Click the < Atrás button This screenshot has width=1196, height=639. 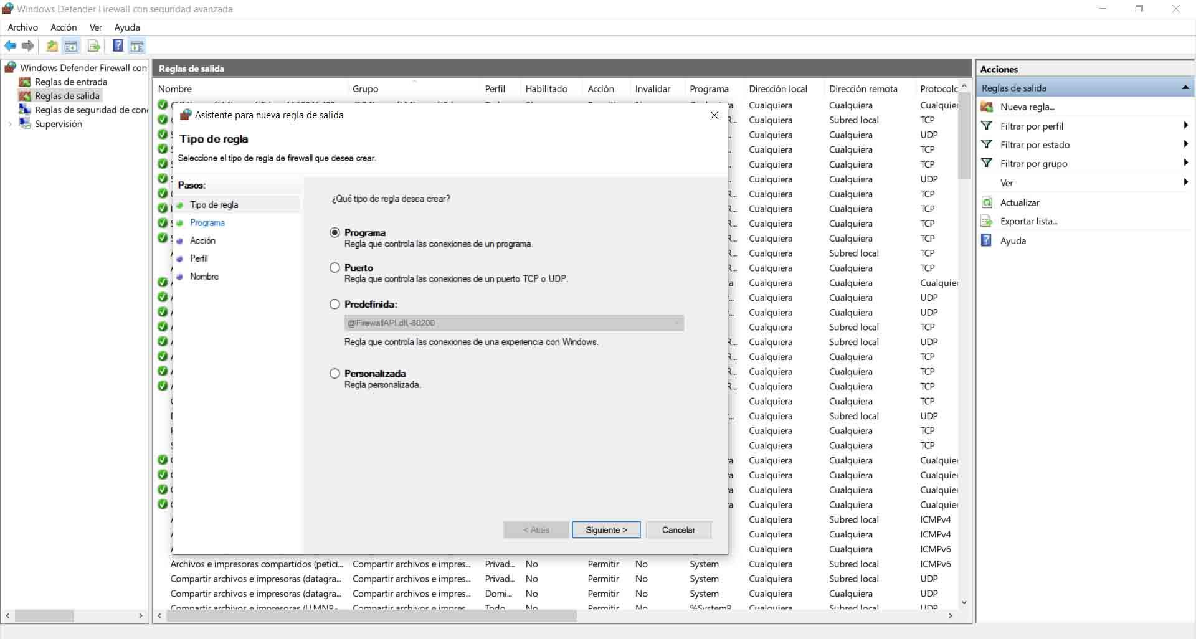(x=536, y=530)
